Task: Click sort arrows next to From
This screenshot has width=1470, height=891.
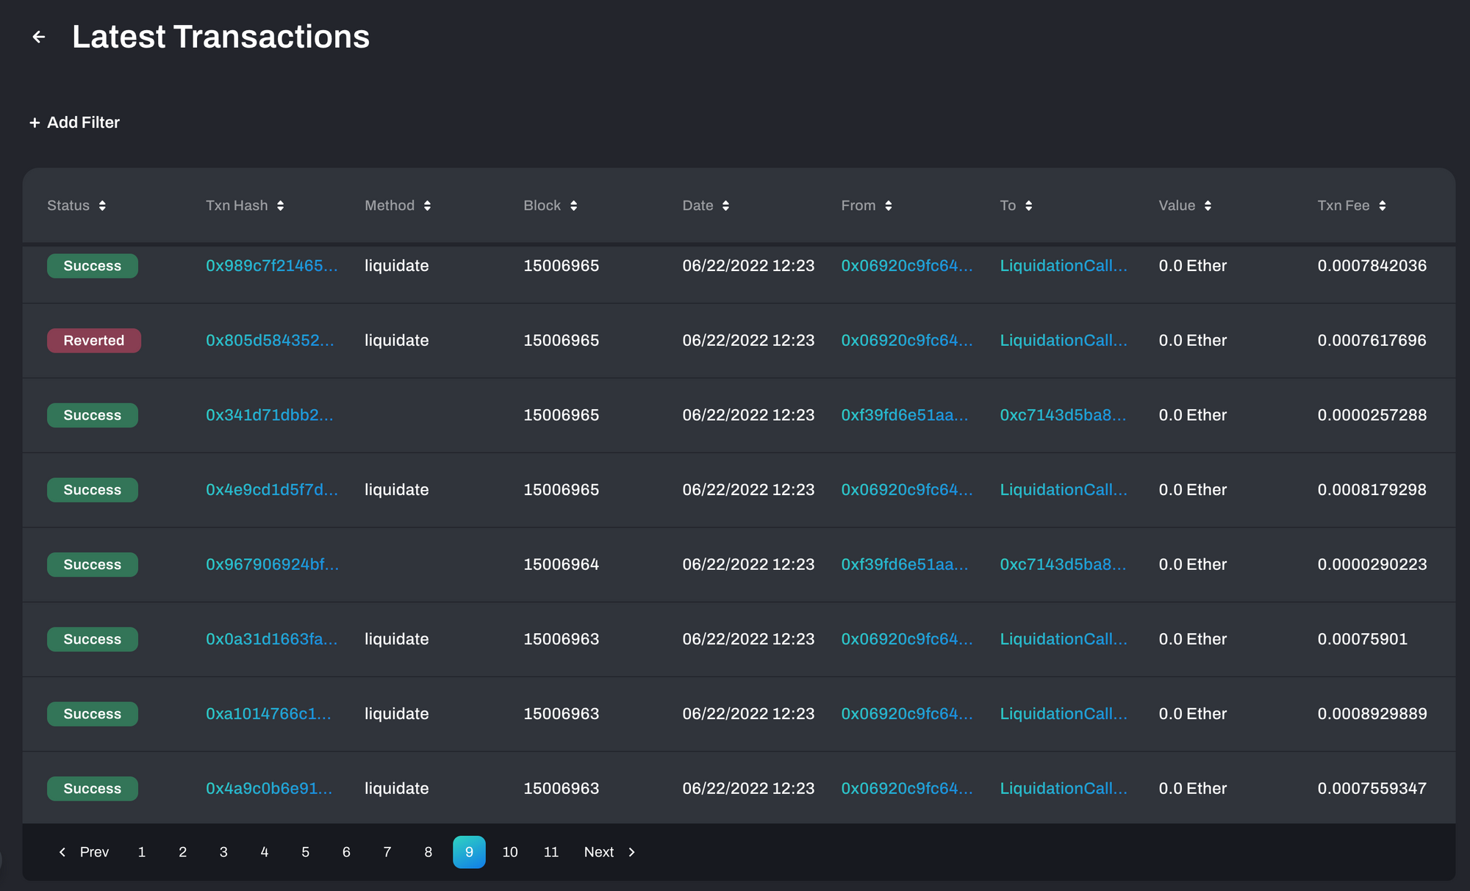Action: click(x=888, y=206)
